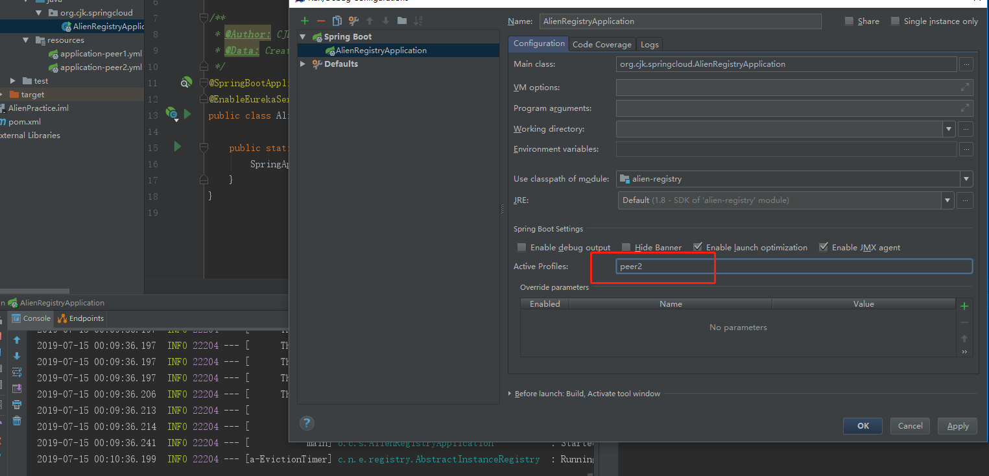The height and width of the screenshot is (476, 989).
Task: Select pom.xml in project tree
Action: (x=25, y=122)
